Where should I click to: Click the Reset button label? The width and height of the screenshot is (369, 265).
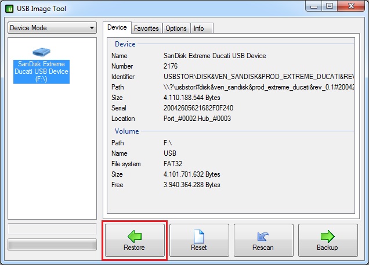pos(199,248)
